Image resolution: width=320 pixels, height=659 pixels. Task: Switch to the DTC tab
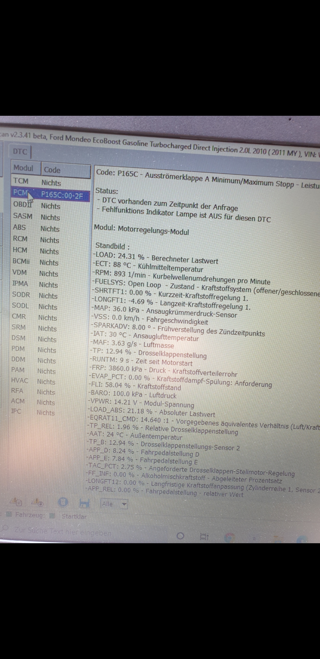20,152
